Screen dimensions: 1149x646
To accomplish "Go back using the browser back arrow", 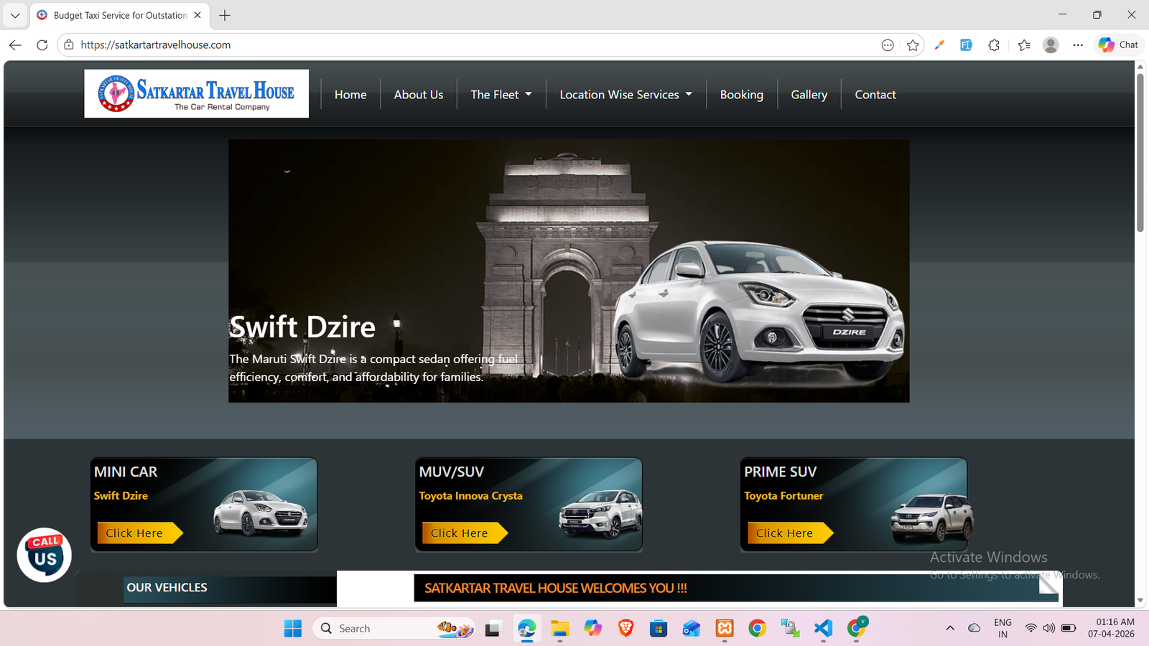I will coord(15,45).
